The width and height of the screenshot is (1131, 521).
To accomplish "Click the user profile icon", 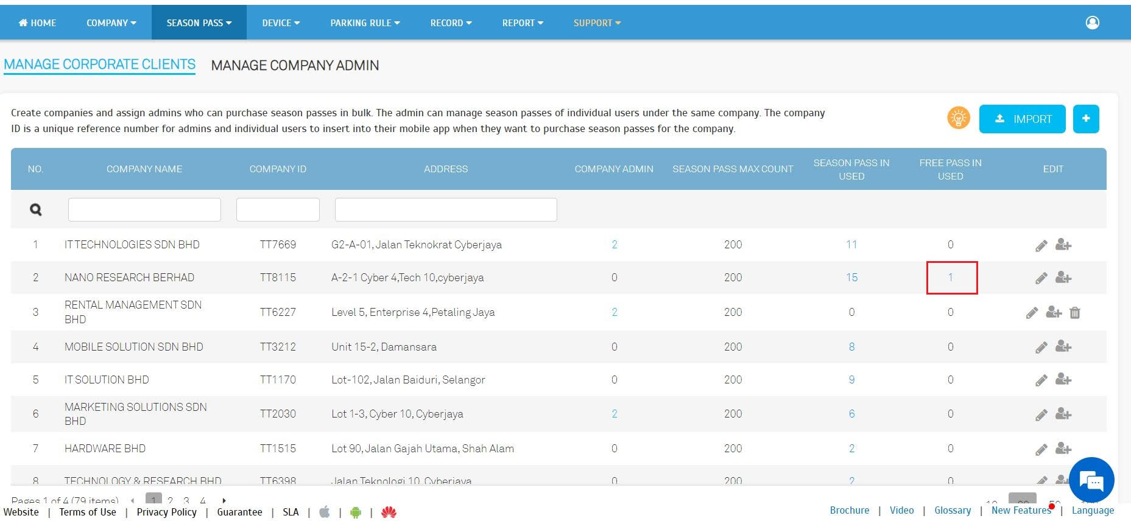I will tap(1092, 23).
